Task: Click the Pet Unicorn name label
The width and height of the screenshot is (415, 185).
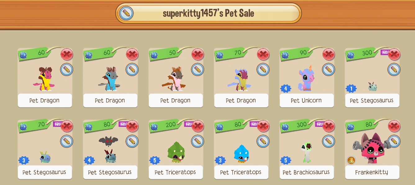Action: point(306,100)
